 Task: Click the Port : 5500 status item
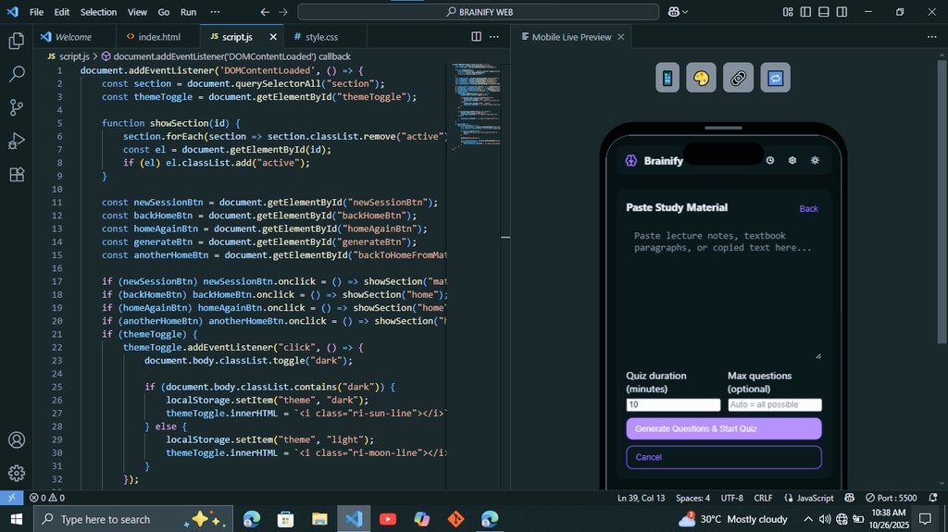pos(892,498)
